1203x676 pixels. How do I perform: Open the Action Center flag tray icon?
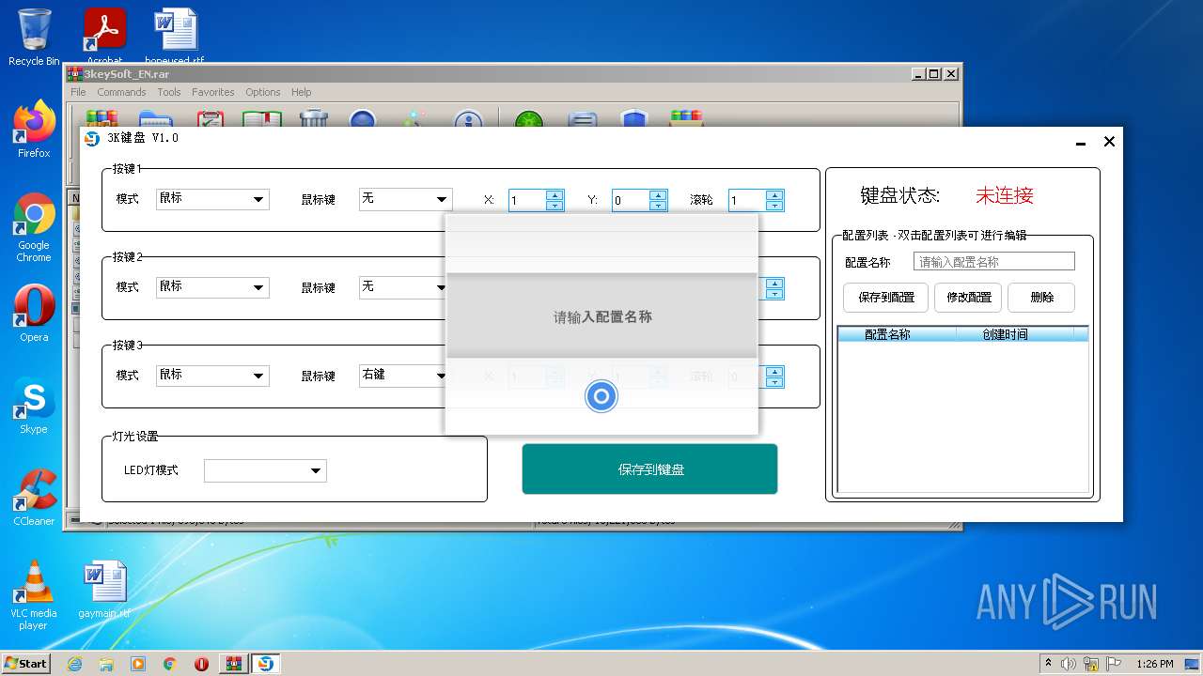pos(1113,664)
